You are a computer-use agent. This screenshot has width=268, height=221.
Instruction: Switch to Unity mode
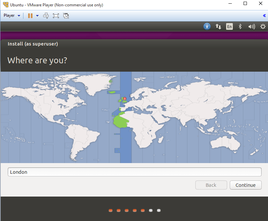coord(66,15)
